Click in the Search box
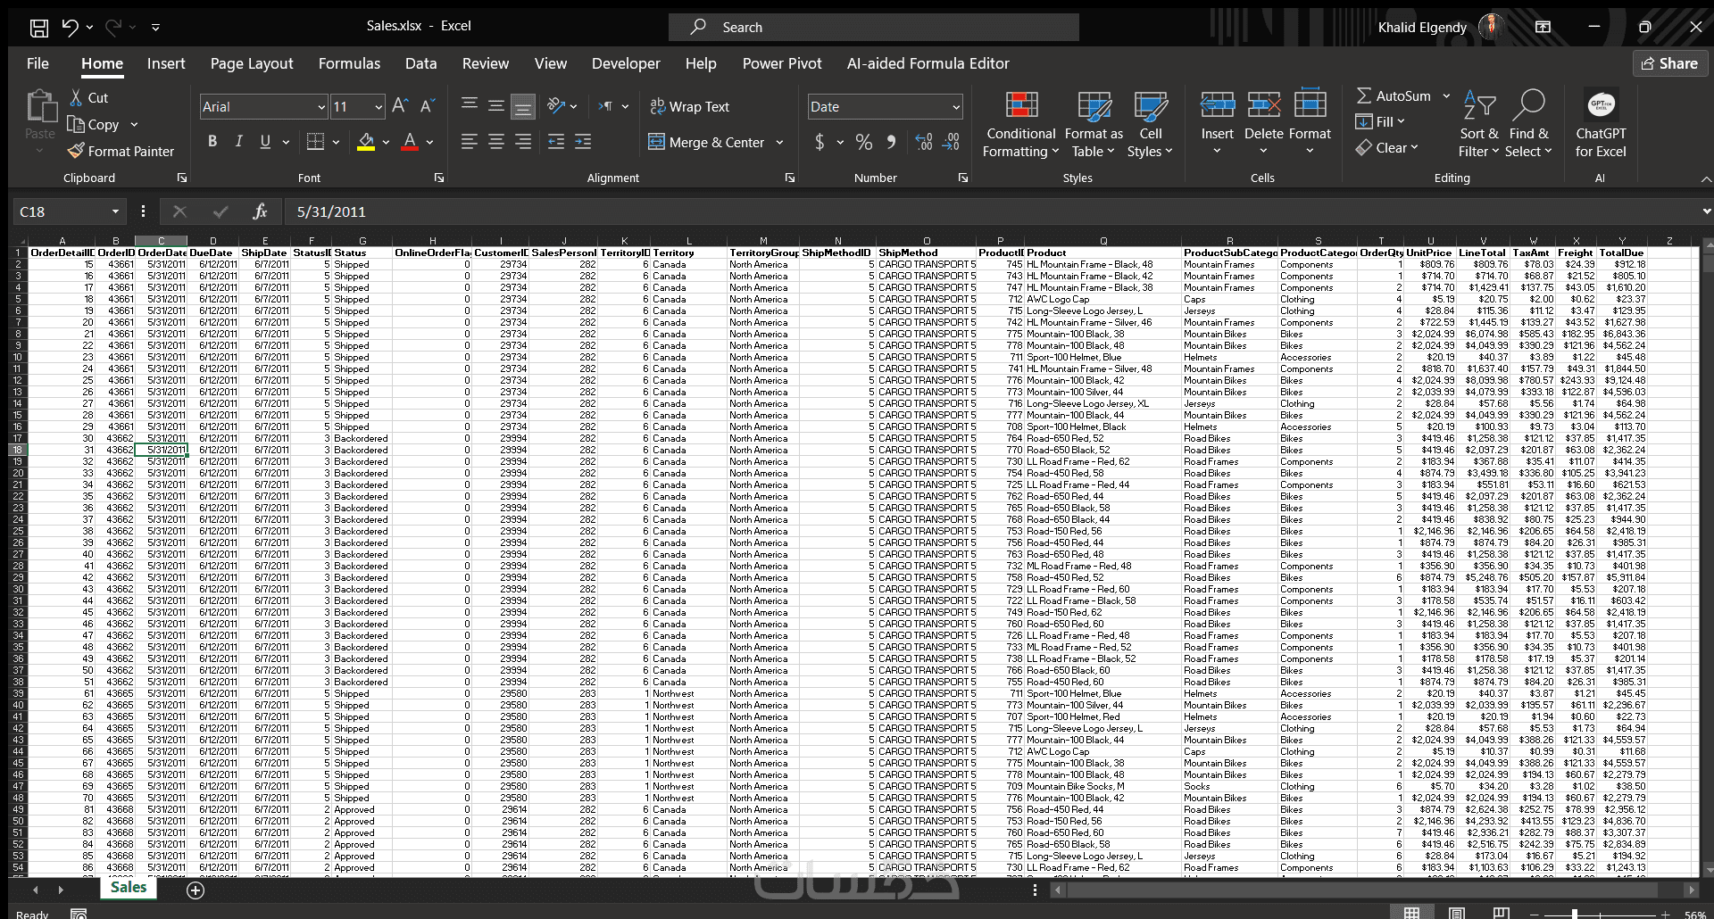1714x919 pixels. click(873, 28)
